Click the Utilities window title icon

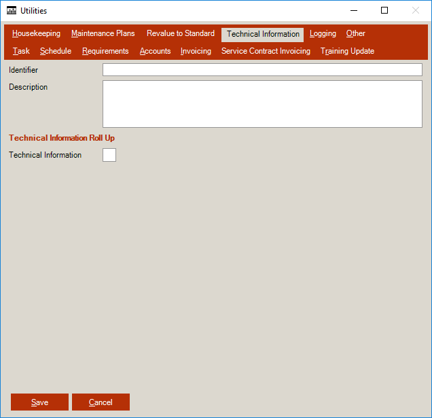click(12, 11)
